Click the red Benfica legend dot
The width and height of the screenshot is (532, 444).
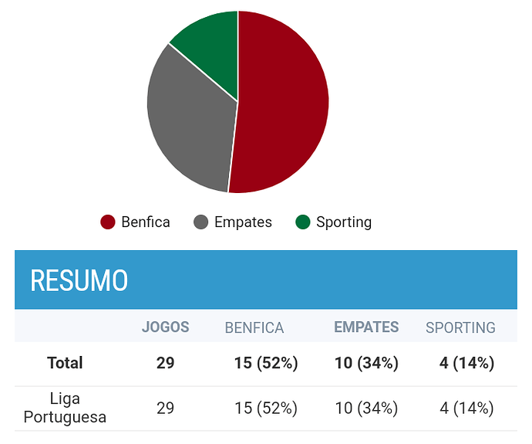pos(108,222)
